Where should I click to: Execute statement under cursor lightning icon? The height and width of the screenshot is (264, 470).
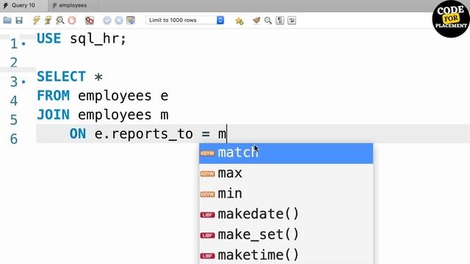[48, 21]
